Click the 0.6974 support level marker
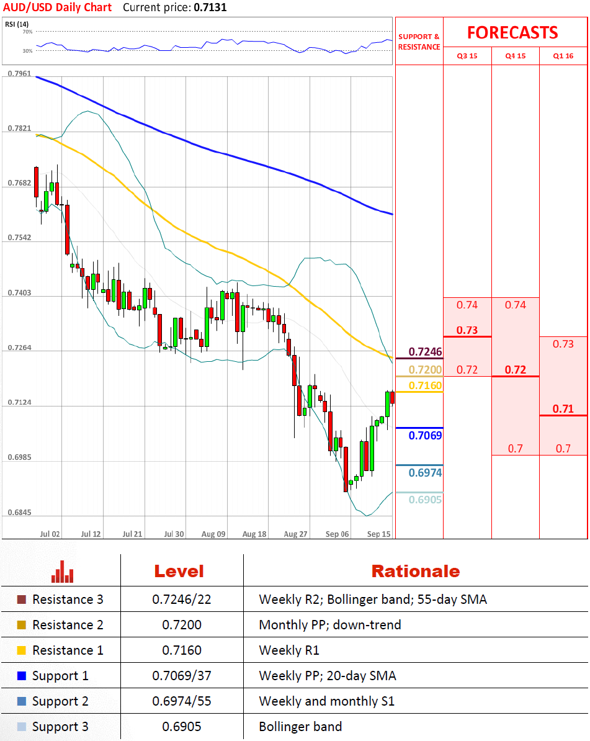Image resolution: width=590 pixels, height=741 pixels. pyautogui.click(x=425, y=472)
